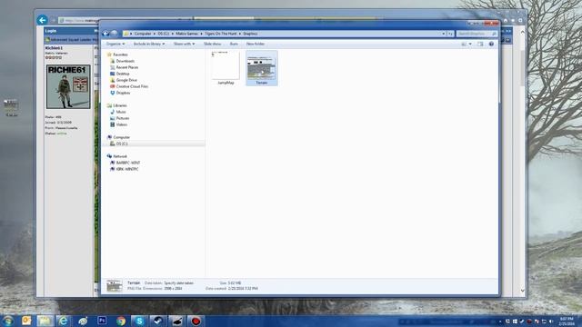Open Photoshop from the taskbar
The width and height of the screenshot is (582, 327).
pos(102,321)
